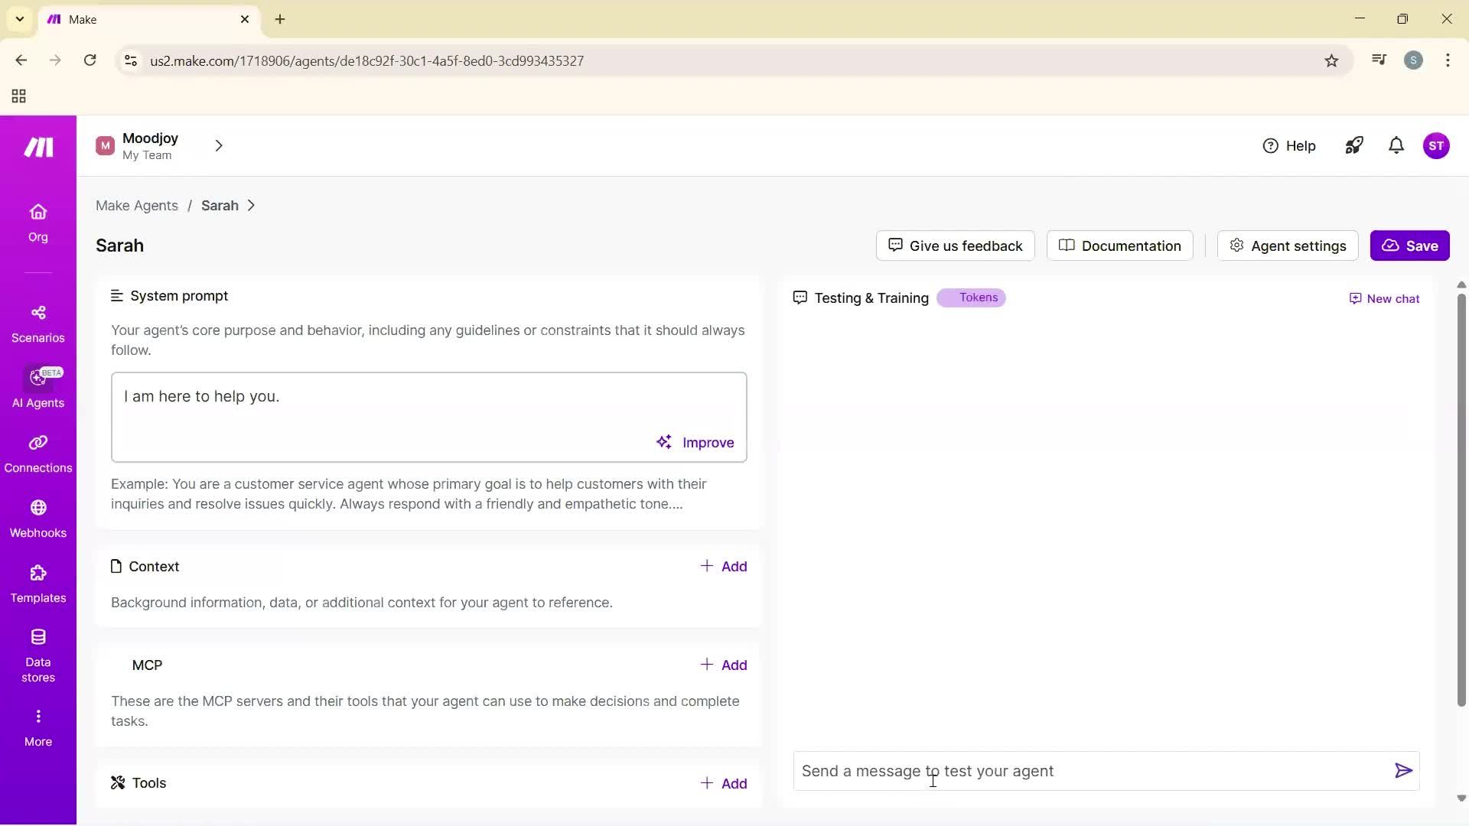Open the AI Agents sidebar icon
1469x826 pixels.
click(38, 388)
